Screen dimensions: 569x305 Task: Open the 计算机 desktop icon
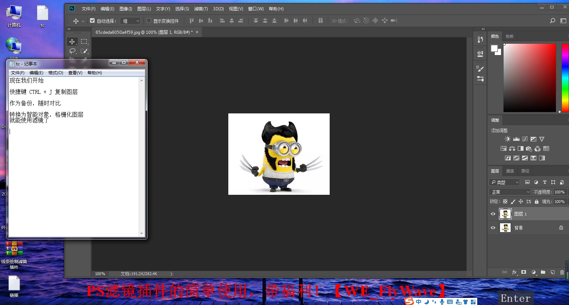point(14,16)
